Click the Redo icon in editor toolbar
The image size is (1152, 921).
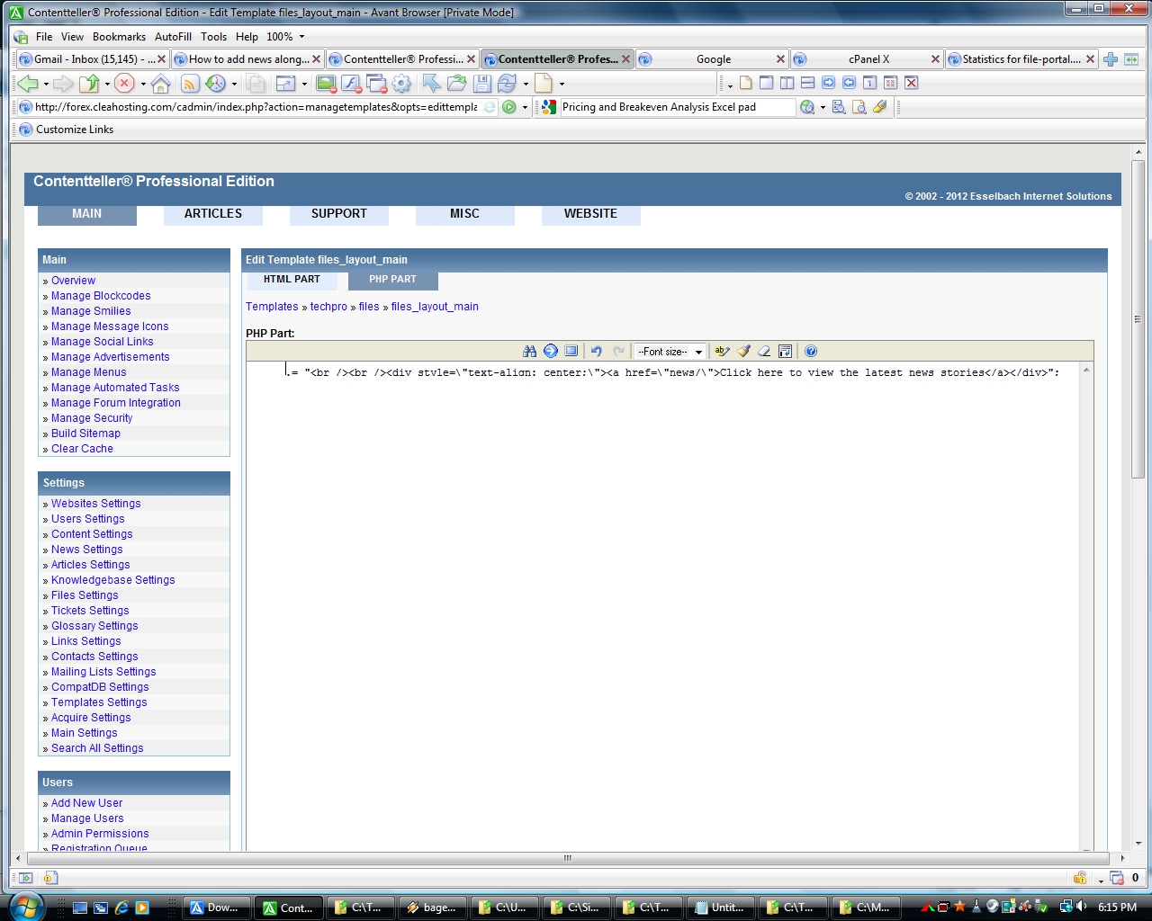[618, 351]
